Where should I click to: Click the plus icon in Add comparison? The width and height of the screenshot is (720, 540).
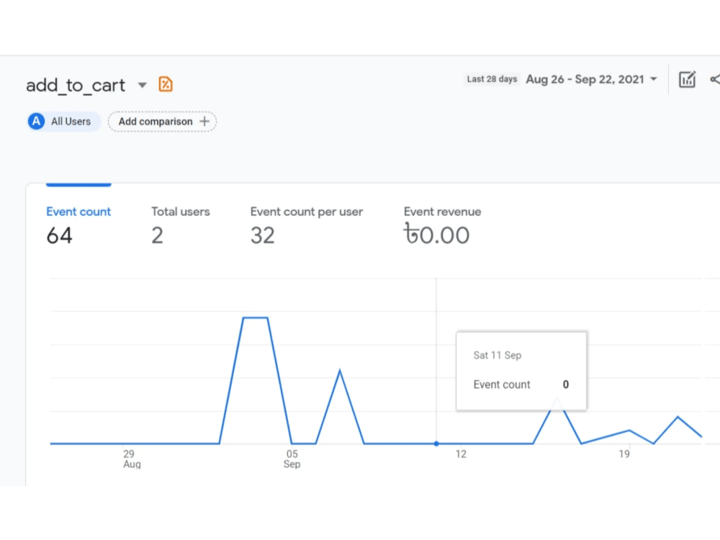(204, 122)
